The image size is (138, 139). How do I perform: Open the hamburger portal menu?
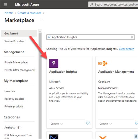[5, 4]
